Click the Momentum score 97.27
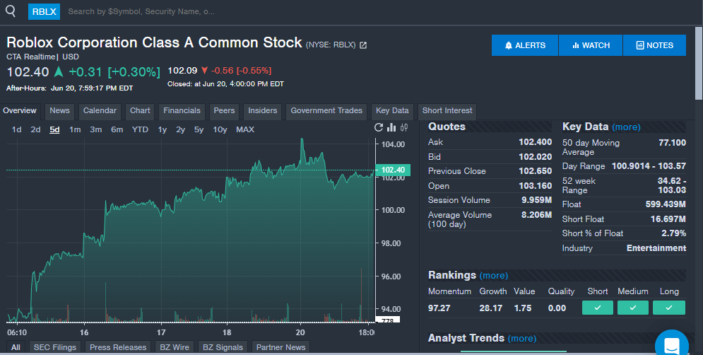The height and width of the screenshot is (355, 703). pos(439,308)
